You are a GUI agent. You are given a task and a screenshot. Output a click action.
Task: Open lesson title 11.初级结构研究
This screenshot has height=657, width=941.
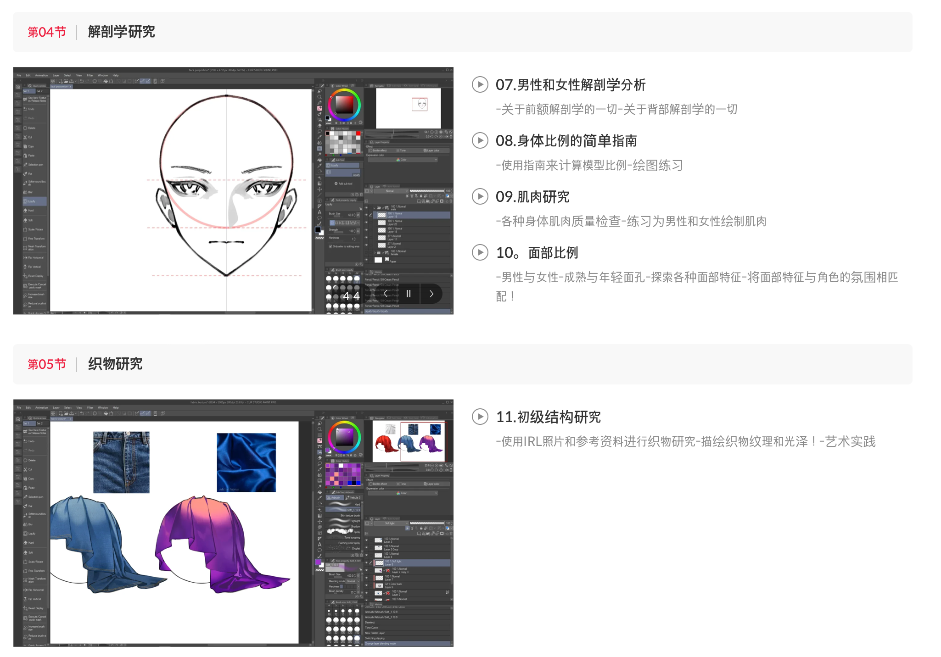548,417
